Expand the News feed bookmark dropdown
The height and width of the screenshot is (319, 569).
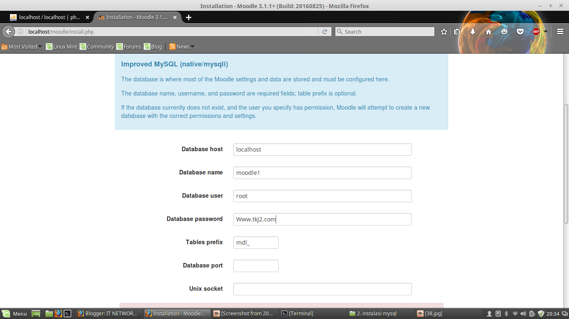pos(182,47)
